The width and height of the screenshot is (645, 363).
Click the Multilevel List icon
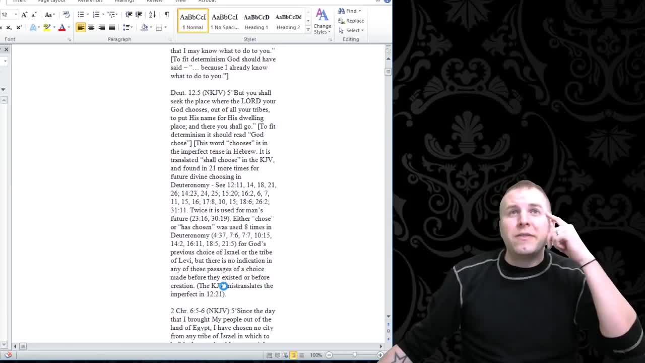click(x=111, y=15)
